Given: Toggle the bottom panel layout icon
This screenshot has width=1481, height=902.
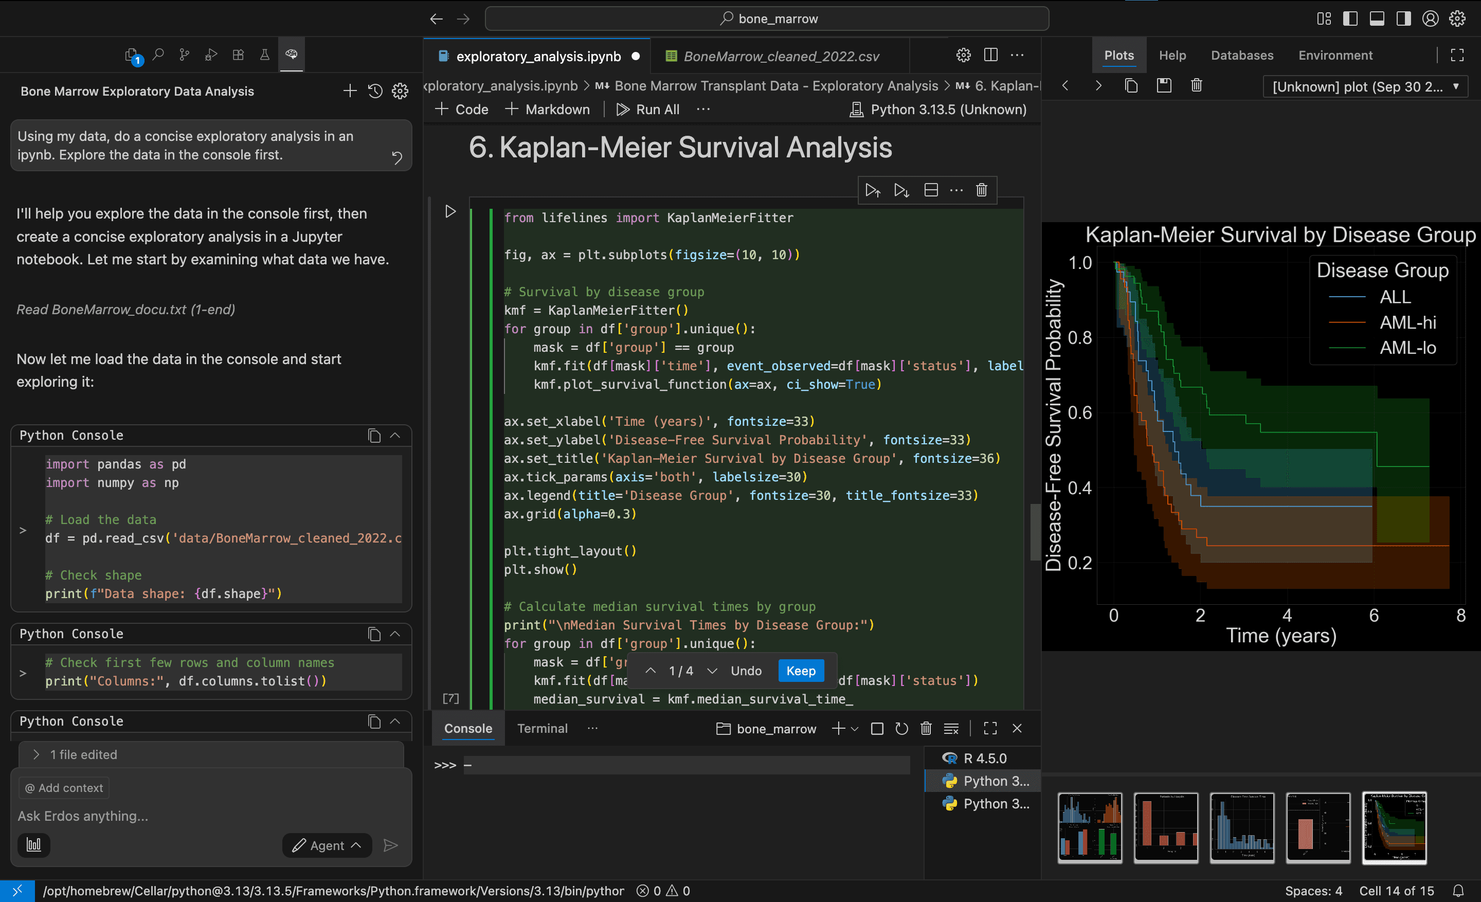Looking at the screenshot, I should [1377, 19].
